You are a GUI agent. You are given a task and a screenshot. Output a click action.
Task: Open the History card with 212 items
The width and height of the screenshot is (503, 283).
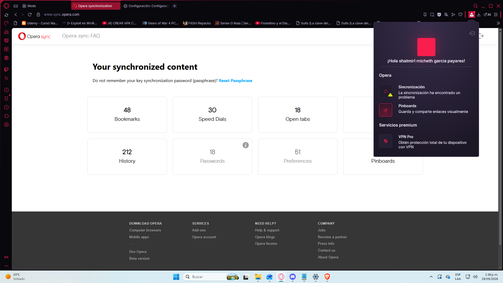coord(127,157)
